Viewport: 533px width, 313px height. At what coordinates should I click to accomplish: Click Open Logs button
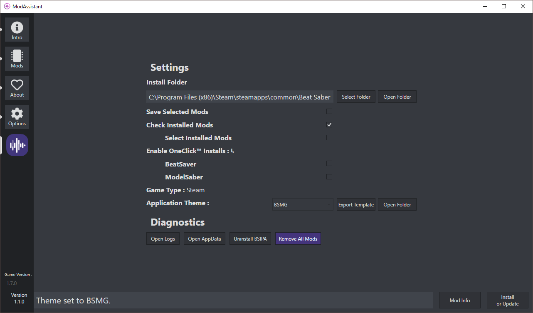click(x=163, y=238)
